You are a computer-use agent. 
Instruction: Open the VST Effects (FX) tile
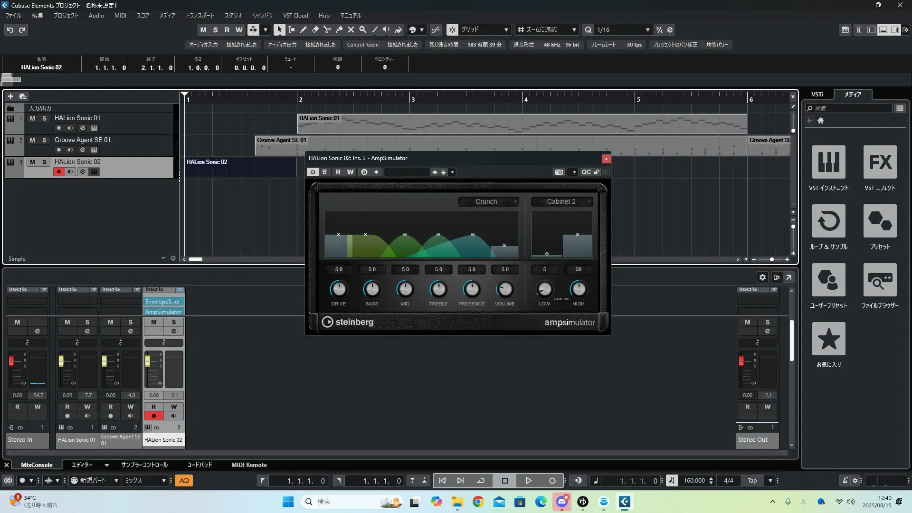(x=880, y=162)
